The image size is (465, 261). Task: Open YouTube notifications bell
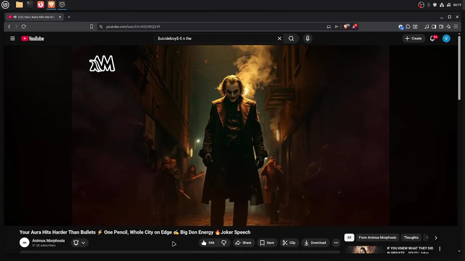432,38
